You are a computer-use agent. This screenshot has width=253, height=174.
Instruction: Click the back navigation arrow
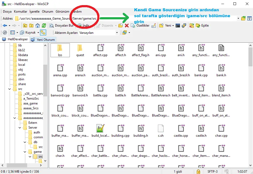click(5, 26)
